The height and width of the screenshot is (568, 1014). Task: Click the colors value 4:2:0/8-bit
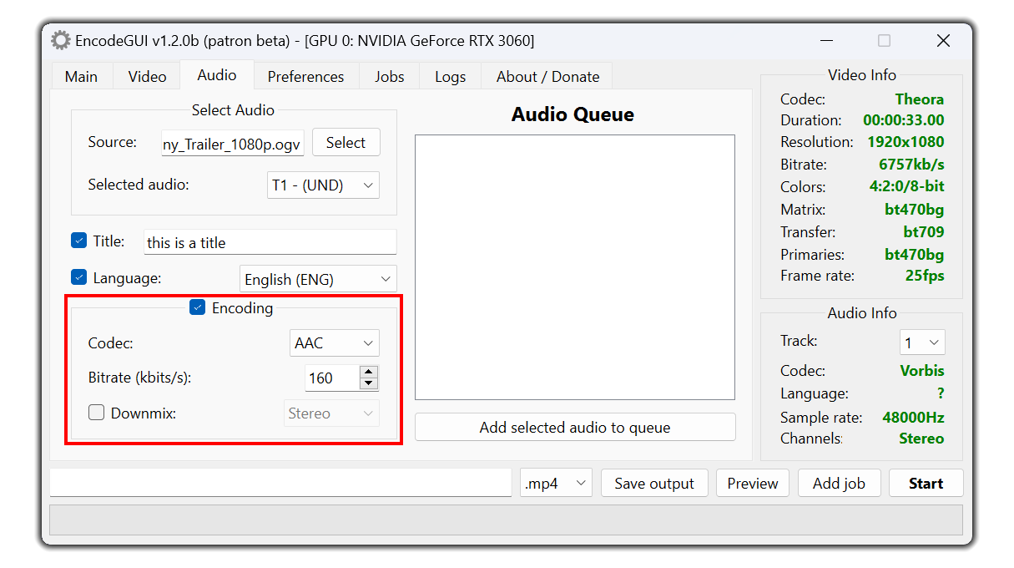click(x=907, y=186)
